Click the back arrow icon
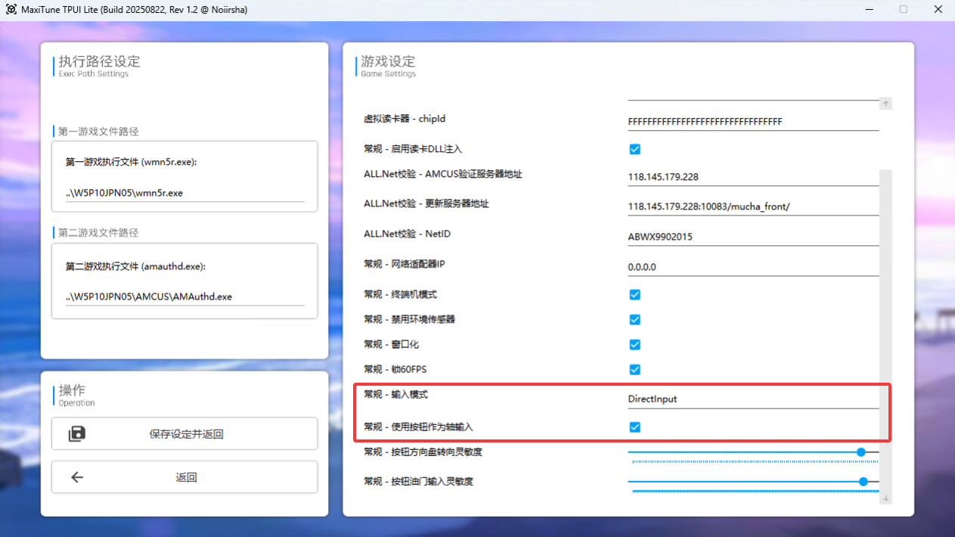This screenshot has width=955, height=537. [77, 477]
